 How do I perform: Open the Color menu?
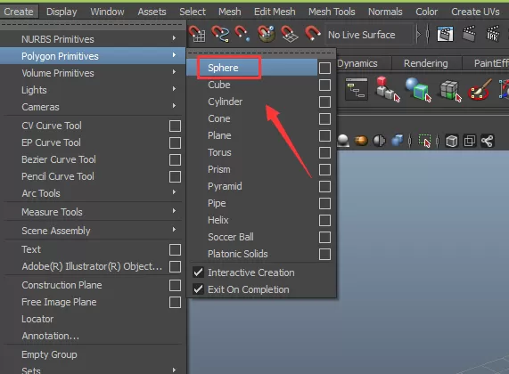427,12
